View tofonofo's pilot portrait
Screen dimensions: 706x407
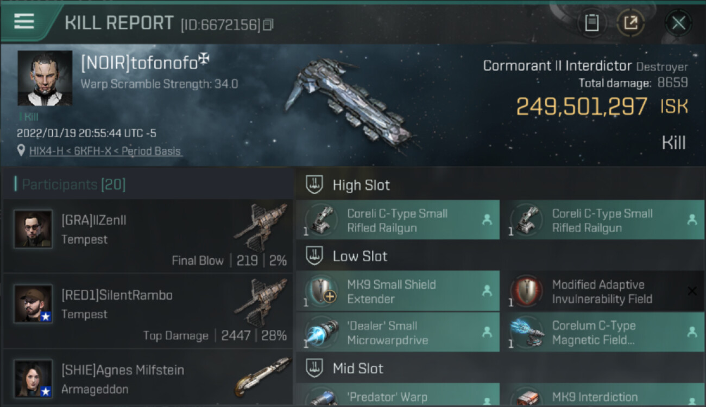pos(45,78)
